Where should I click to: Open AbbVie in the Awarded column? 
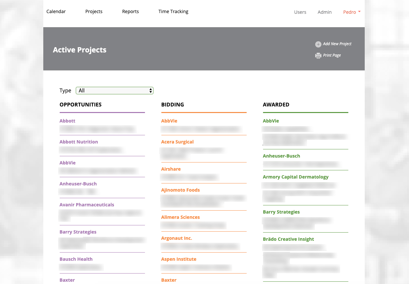point(271,121)
